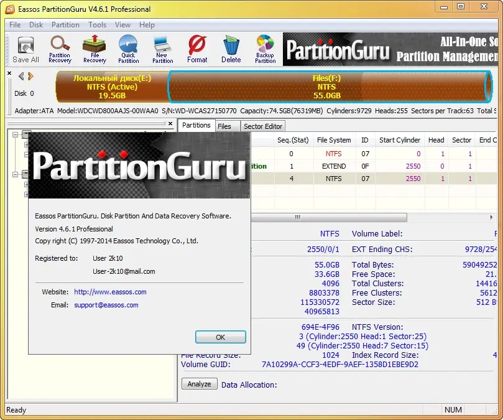Click the Index Record Size label

pyautogui.click(x=385, y=355)
